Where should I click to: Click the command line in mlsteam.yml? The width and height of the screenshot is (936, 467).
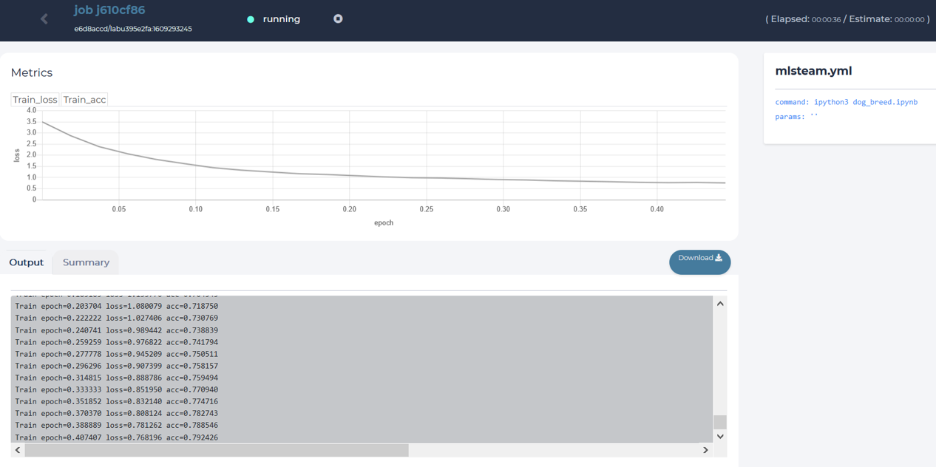point(847,102)
